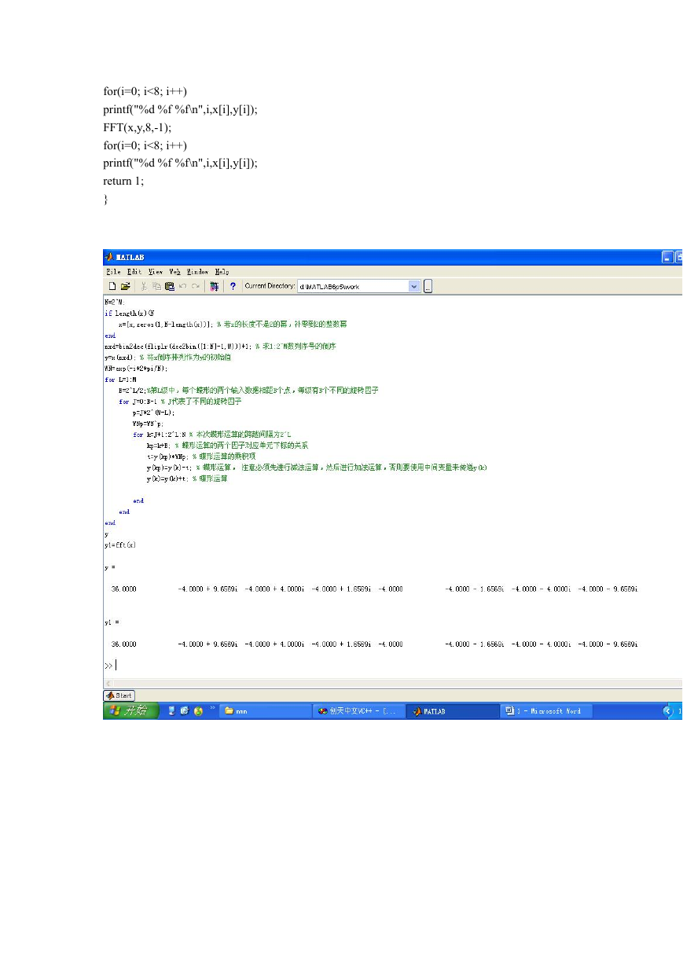The image size is (683, 965).
Task: Open the File menu
Action: pos(112,271)
